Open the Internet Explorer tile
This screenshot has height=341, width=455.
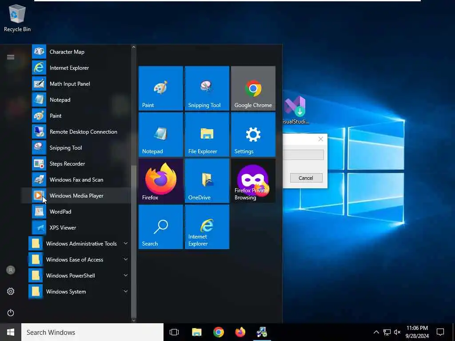[207, 227]
